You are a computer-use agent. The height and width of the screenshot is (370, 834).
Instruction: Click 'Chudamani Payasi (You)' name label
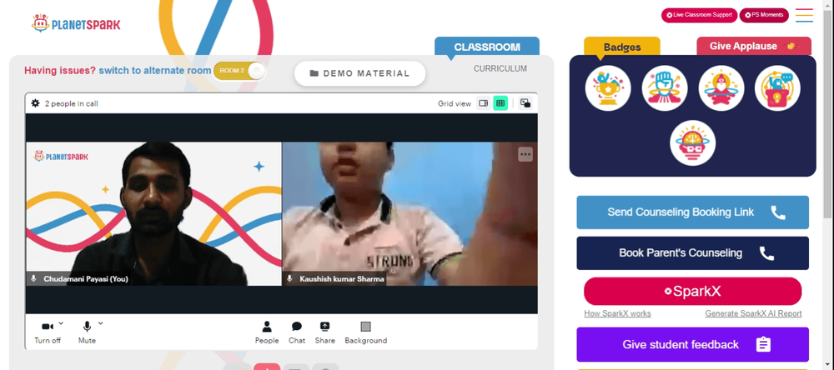[86, 278]
